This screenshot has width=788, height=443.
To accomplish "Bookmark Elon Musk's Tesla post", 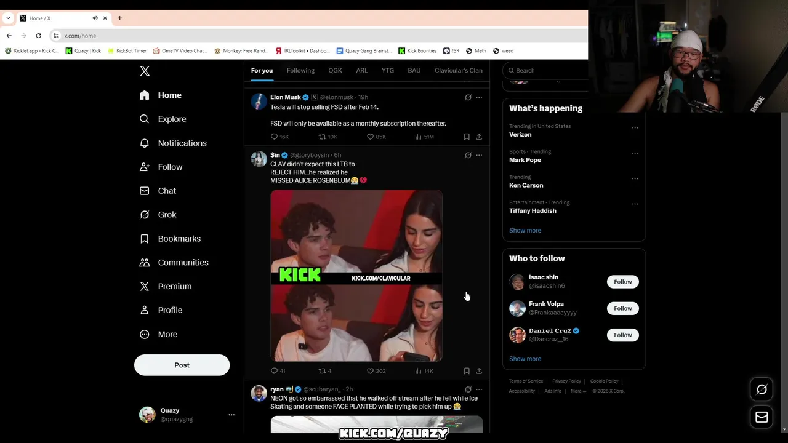I will (467, 137).
